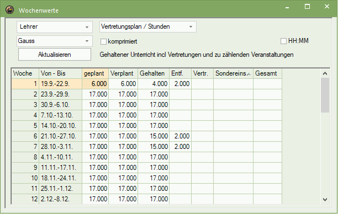Screen dimensions: 338x214
Task: Click the scrollbar up arrow
Action: 325,73
